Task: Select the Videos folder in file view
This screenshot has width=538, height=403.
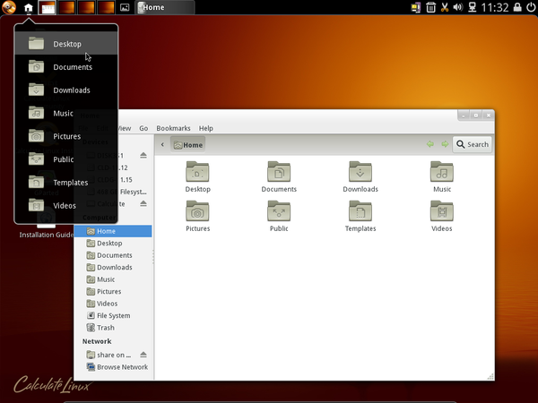Action: (442, 216)
